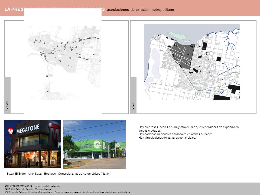Click the Megatone store photo
Viewport: 260px width, 195px height.
coord(32,144)
